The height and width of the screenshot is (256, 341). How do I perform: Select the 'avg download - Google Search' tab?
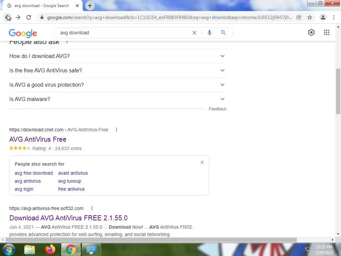click(42, 6)
